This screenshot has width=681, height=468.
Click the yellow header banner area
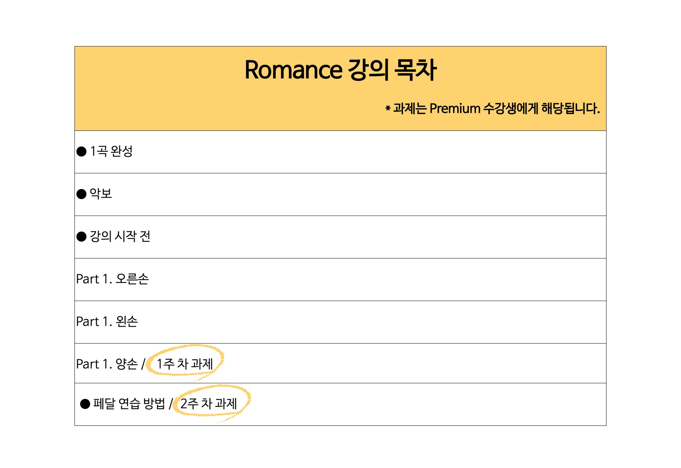(340, 88)
